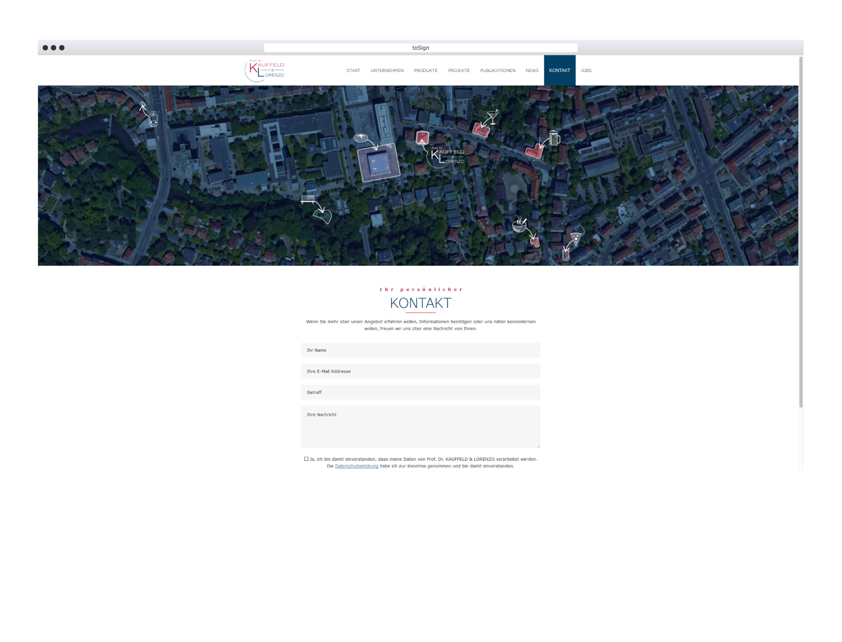
Task: Click the Kauffeld & Lorenzo header logo
Action: [x=265, y=70]
